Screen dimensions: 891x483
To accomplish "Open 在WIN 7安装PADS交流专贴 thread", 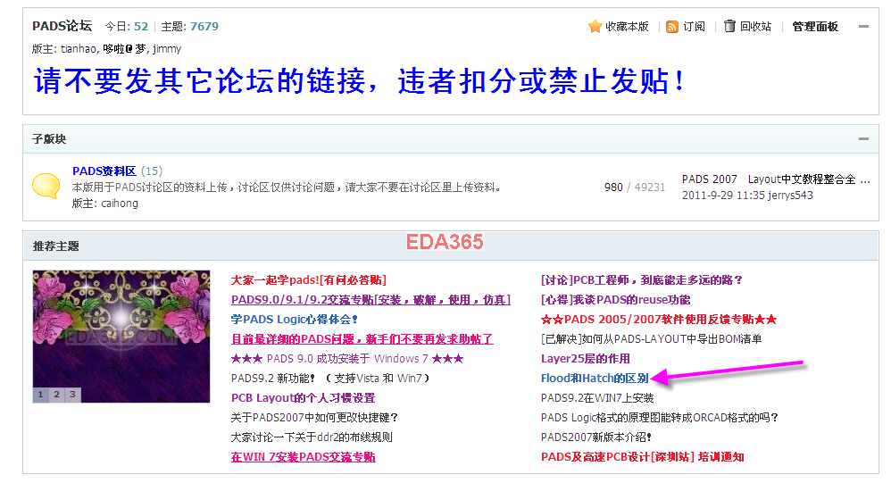I will (303, 457).
